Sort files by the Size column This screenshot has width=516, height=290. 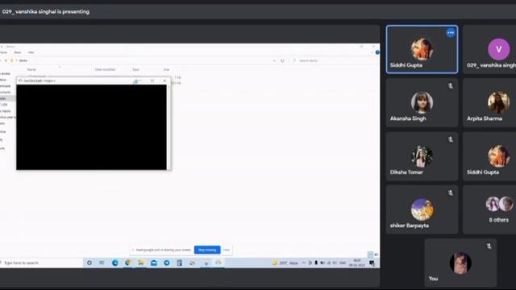[167, 69]
